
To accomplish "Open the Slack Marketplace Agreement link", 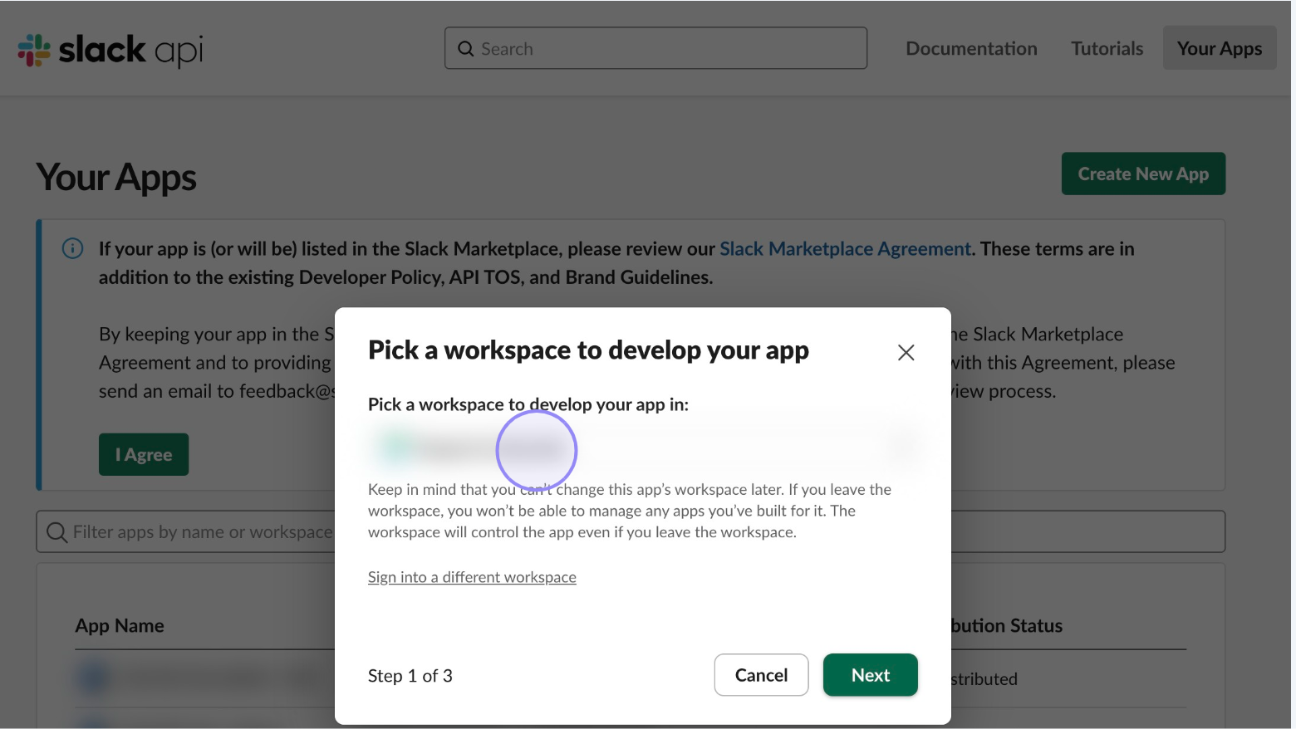I will tap(845, 249).
